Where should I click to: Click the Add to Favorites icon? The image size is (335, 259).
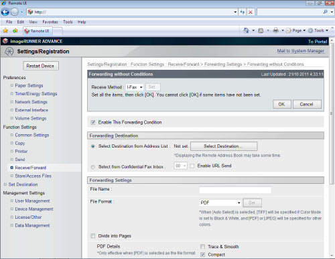pyautogui.click(x=15, y=31)
